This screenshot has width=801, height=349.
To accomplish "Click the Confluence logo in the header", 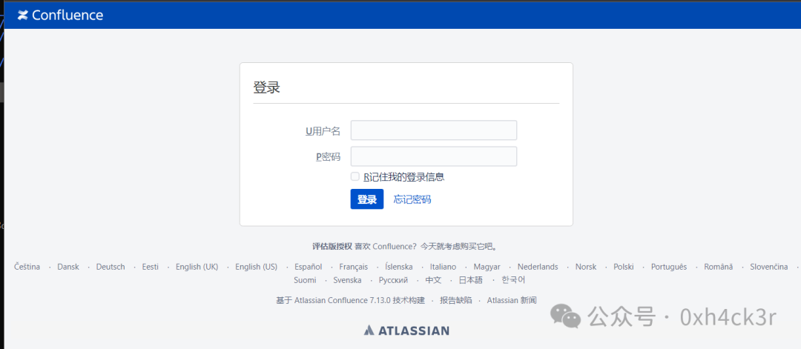I will pos(60,16).
